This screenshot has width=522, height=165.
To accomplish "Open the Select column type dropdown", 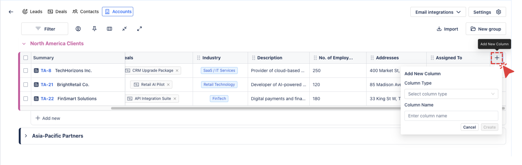I will tap(451, 94).
